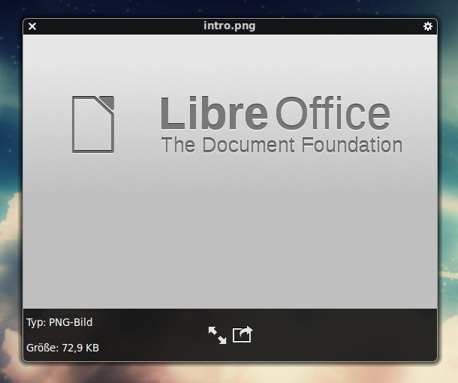The image size is (458, 383).
Task: Select the "Typ: PNG-Bild" info label
Action: point(59,322)
